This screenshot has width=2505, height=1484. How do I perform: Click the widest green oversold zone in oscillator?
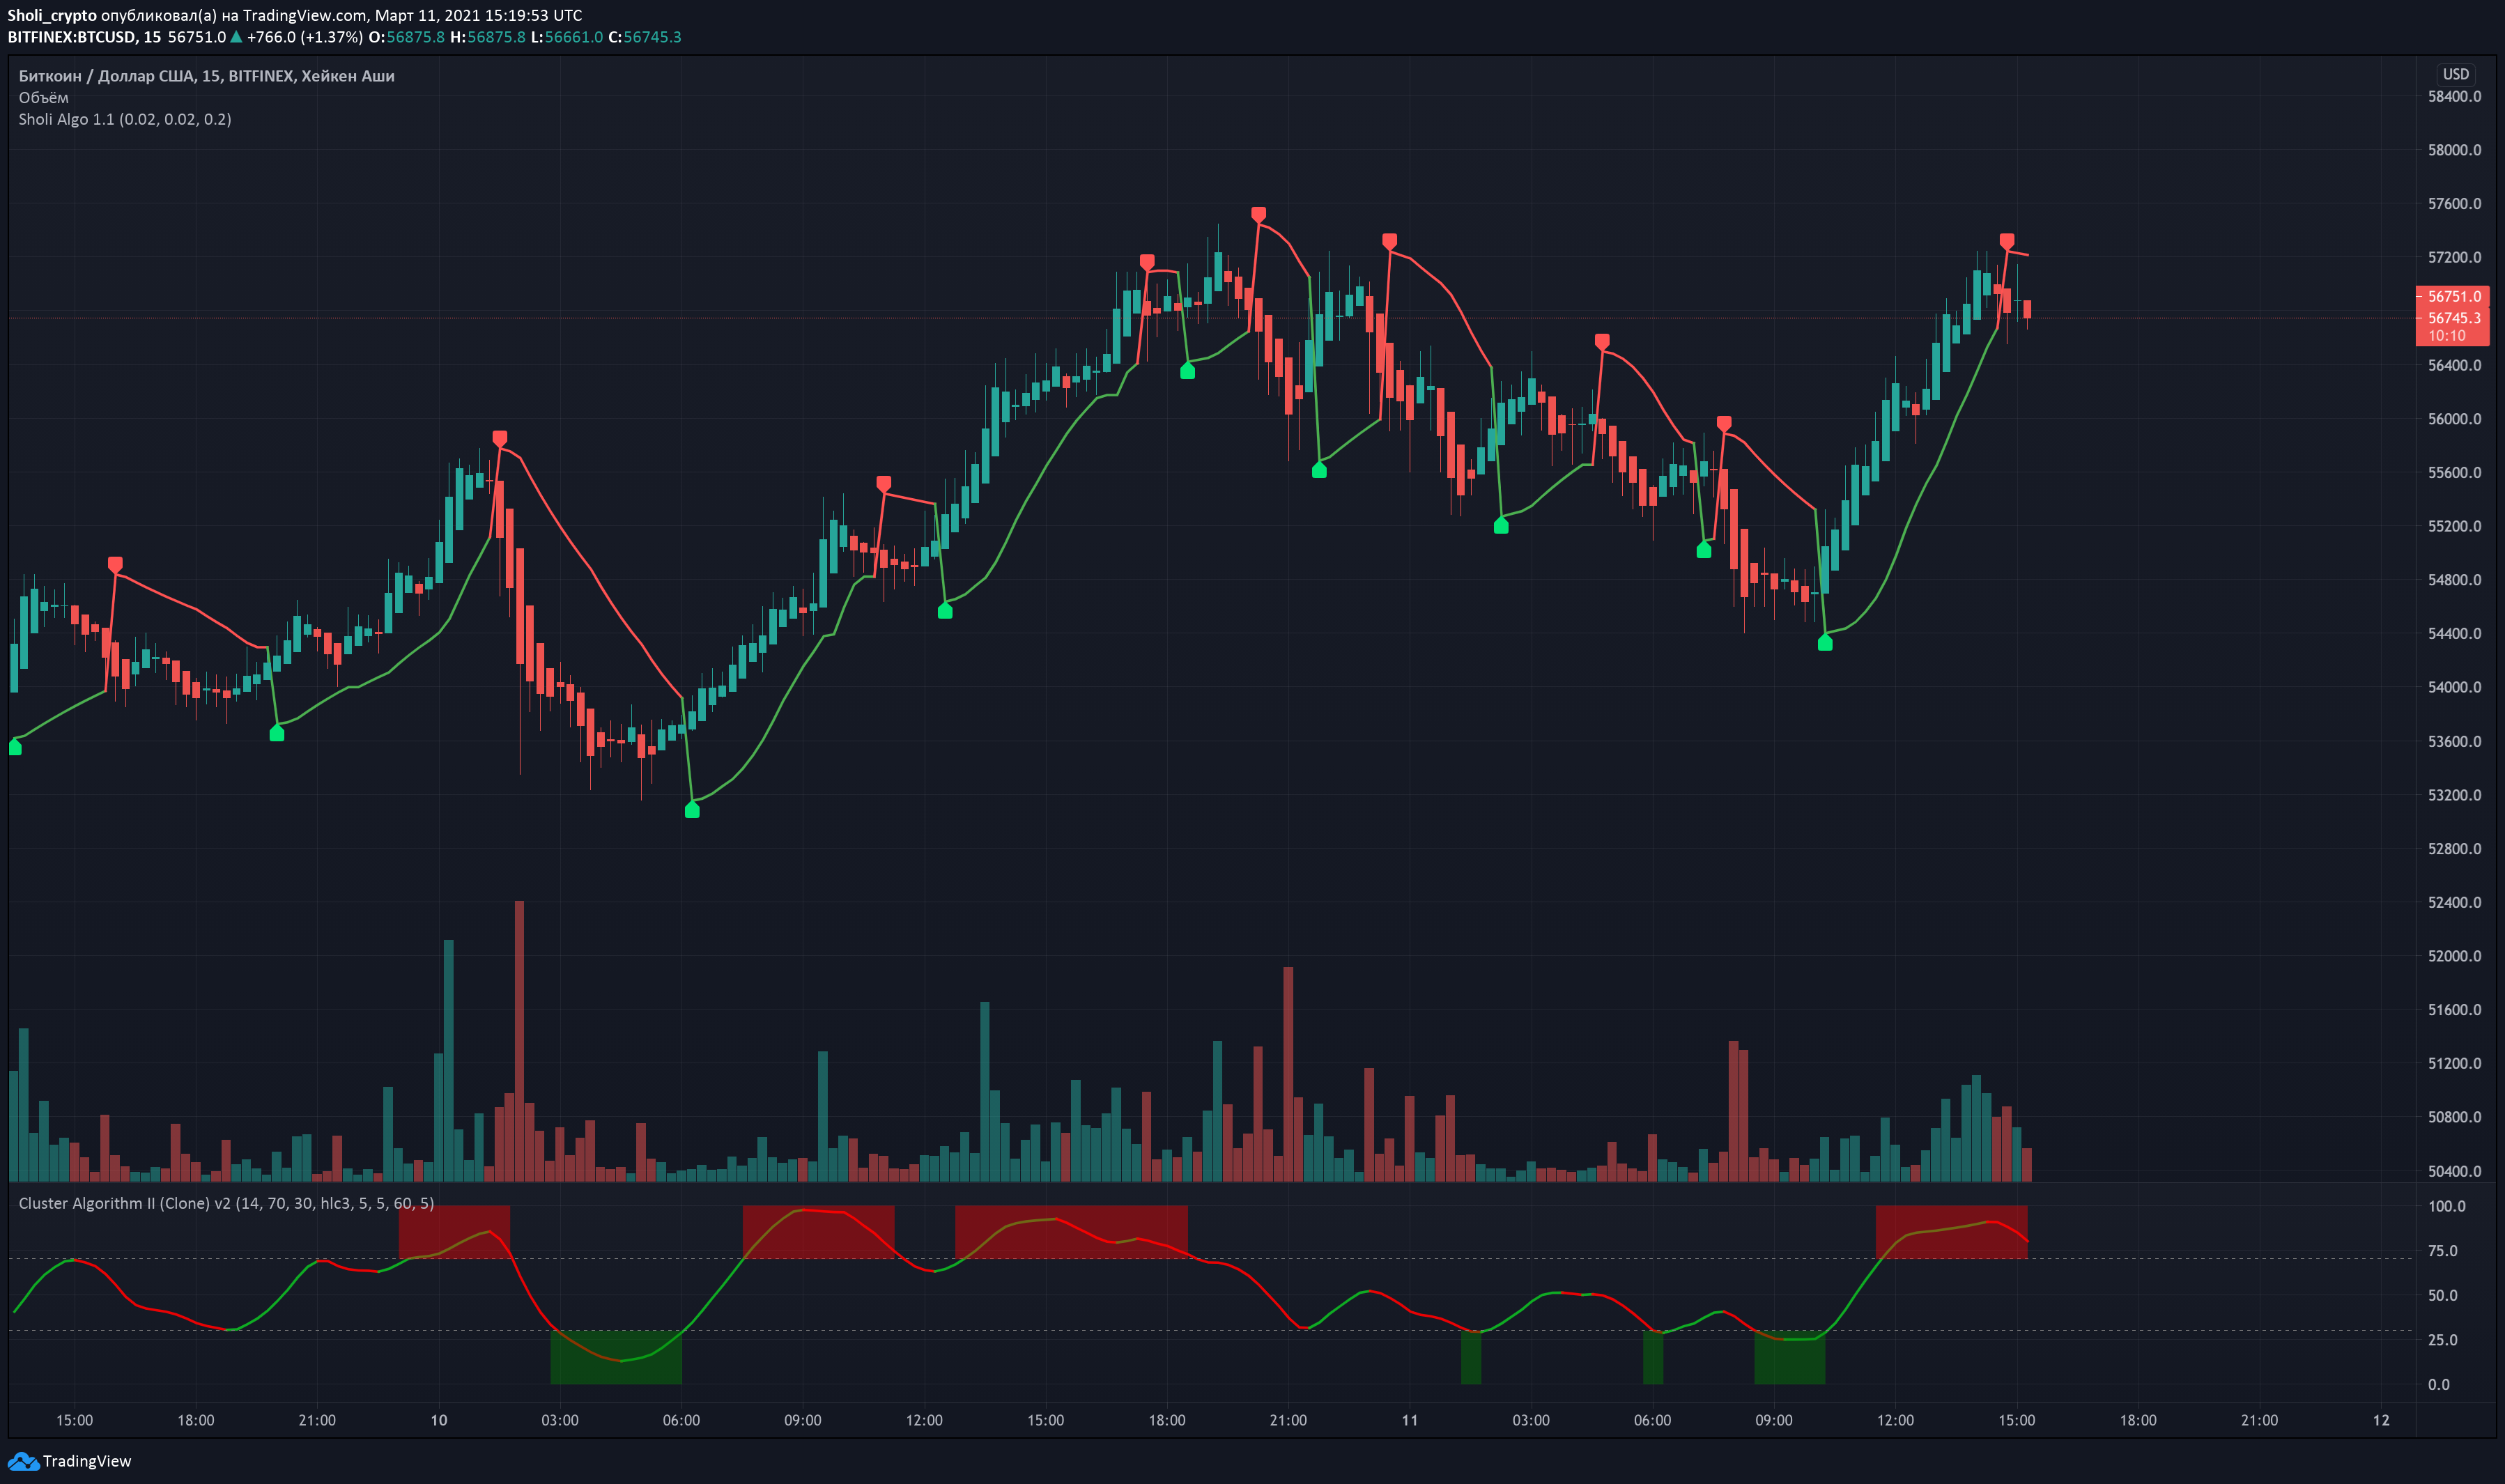[616, 1357]
